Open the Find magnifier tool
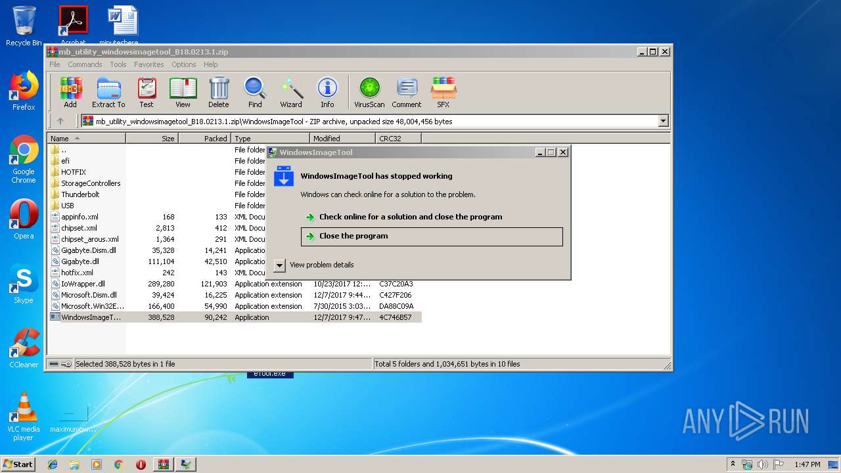This screenshot has width=841, height=473. [x=255, y=93]
